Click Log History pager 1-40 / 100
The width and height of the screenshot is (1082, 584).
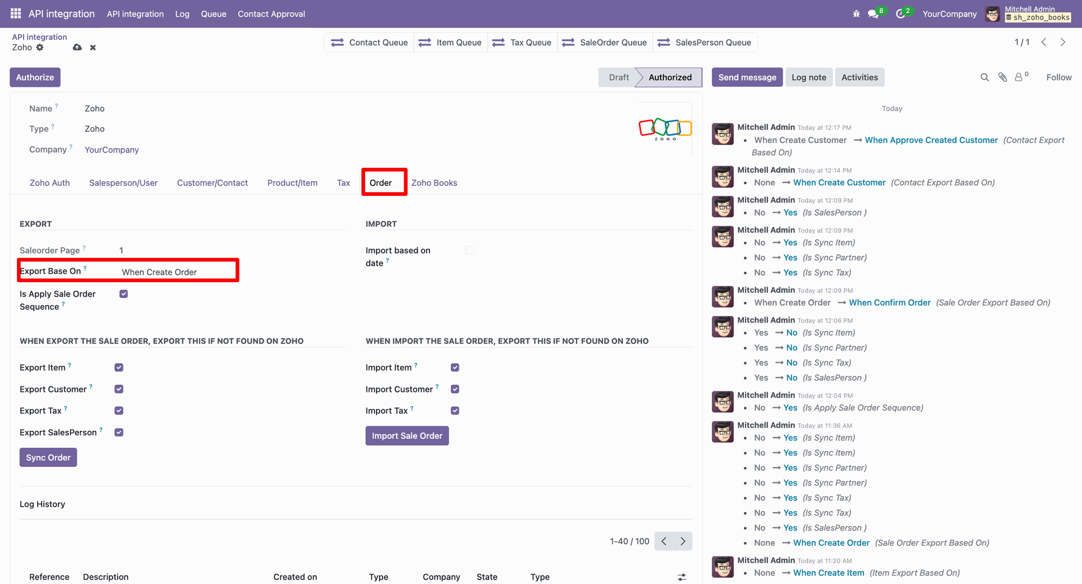tap(629, 541)
